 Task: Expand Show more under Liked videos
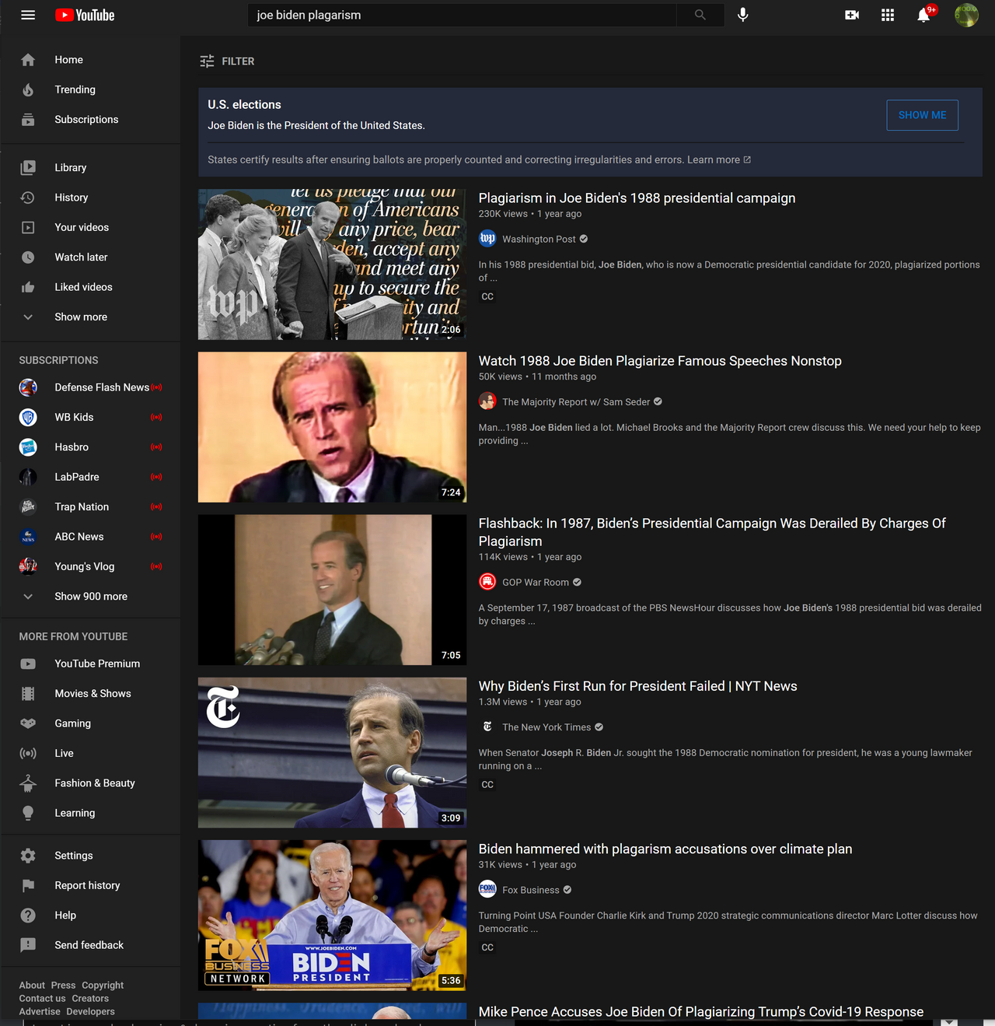90,317
